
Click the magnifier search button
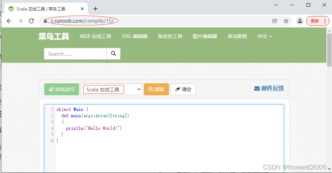pos(114,54)
